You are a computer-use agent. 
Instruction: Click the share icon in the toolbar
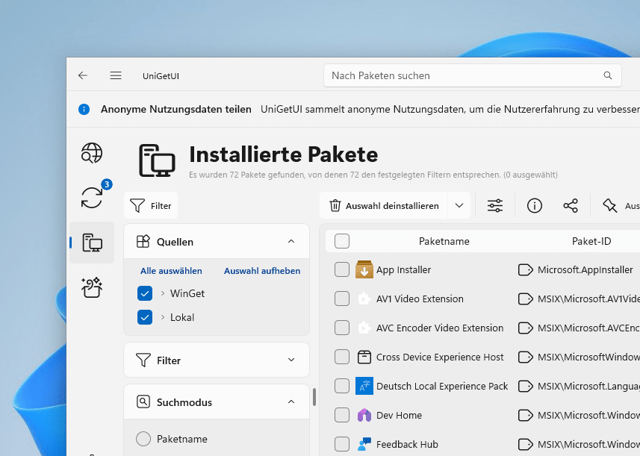571,205
